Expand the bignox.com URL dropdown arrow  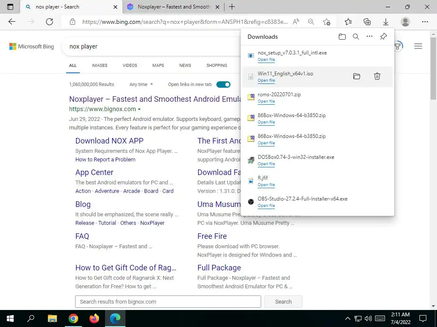point(140,109)
